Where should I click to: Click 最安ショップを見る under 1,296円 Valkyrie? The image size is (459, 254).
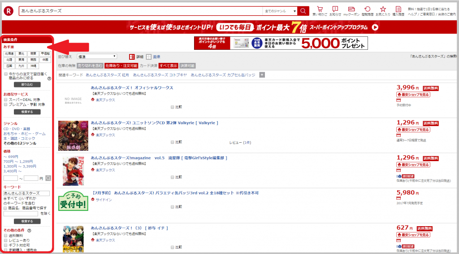(x=413, y=130)
